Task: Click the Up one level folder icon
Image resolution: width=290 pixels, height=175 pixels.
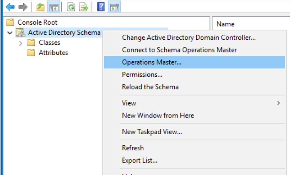Action: (x=40, y=7)
